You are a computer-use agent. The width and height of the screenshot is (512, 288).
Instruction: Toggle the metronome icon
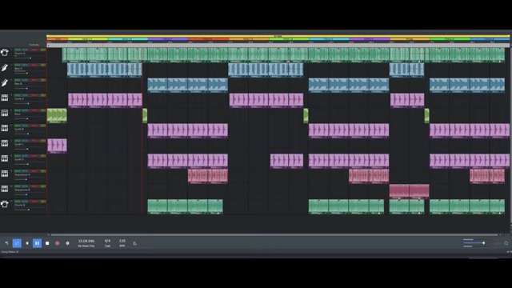click(x=134, y=243)
